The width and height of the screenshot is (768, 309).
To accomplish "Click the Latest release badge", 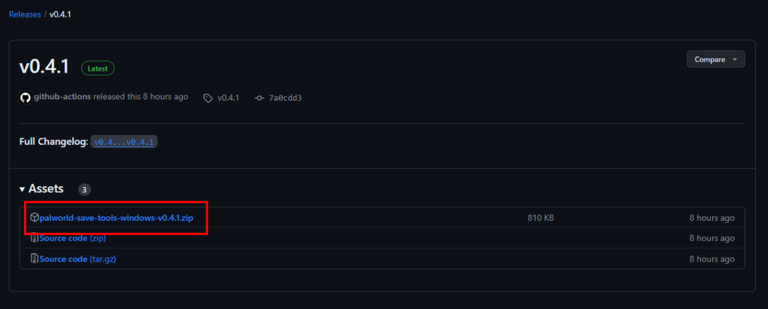I will (98, 68).
